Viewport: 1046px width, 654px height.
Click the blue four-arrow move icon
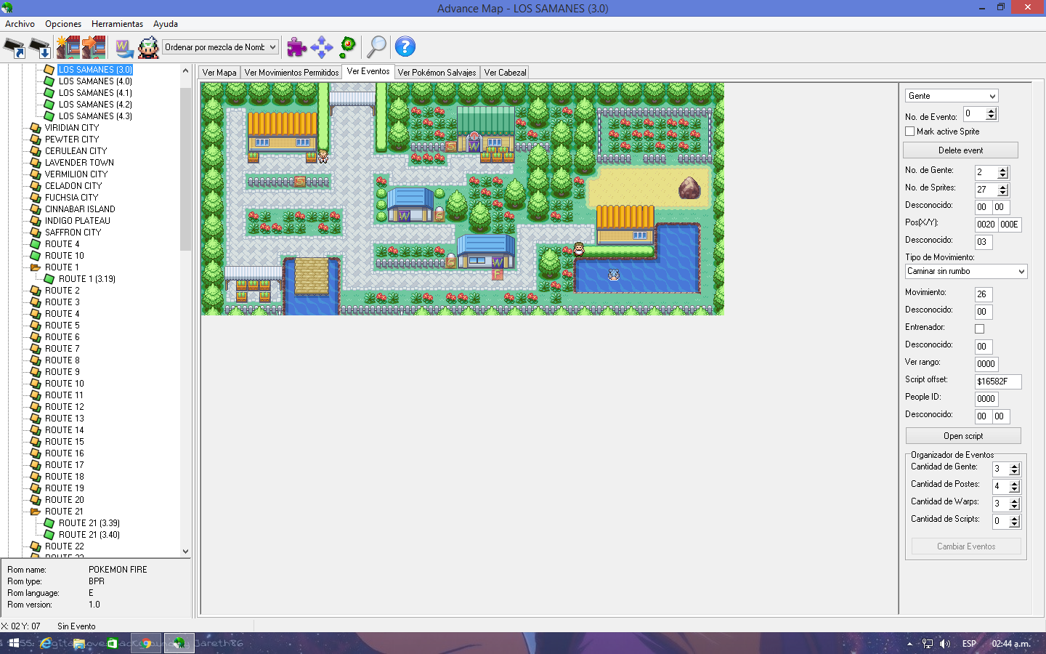coord(321,47)
